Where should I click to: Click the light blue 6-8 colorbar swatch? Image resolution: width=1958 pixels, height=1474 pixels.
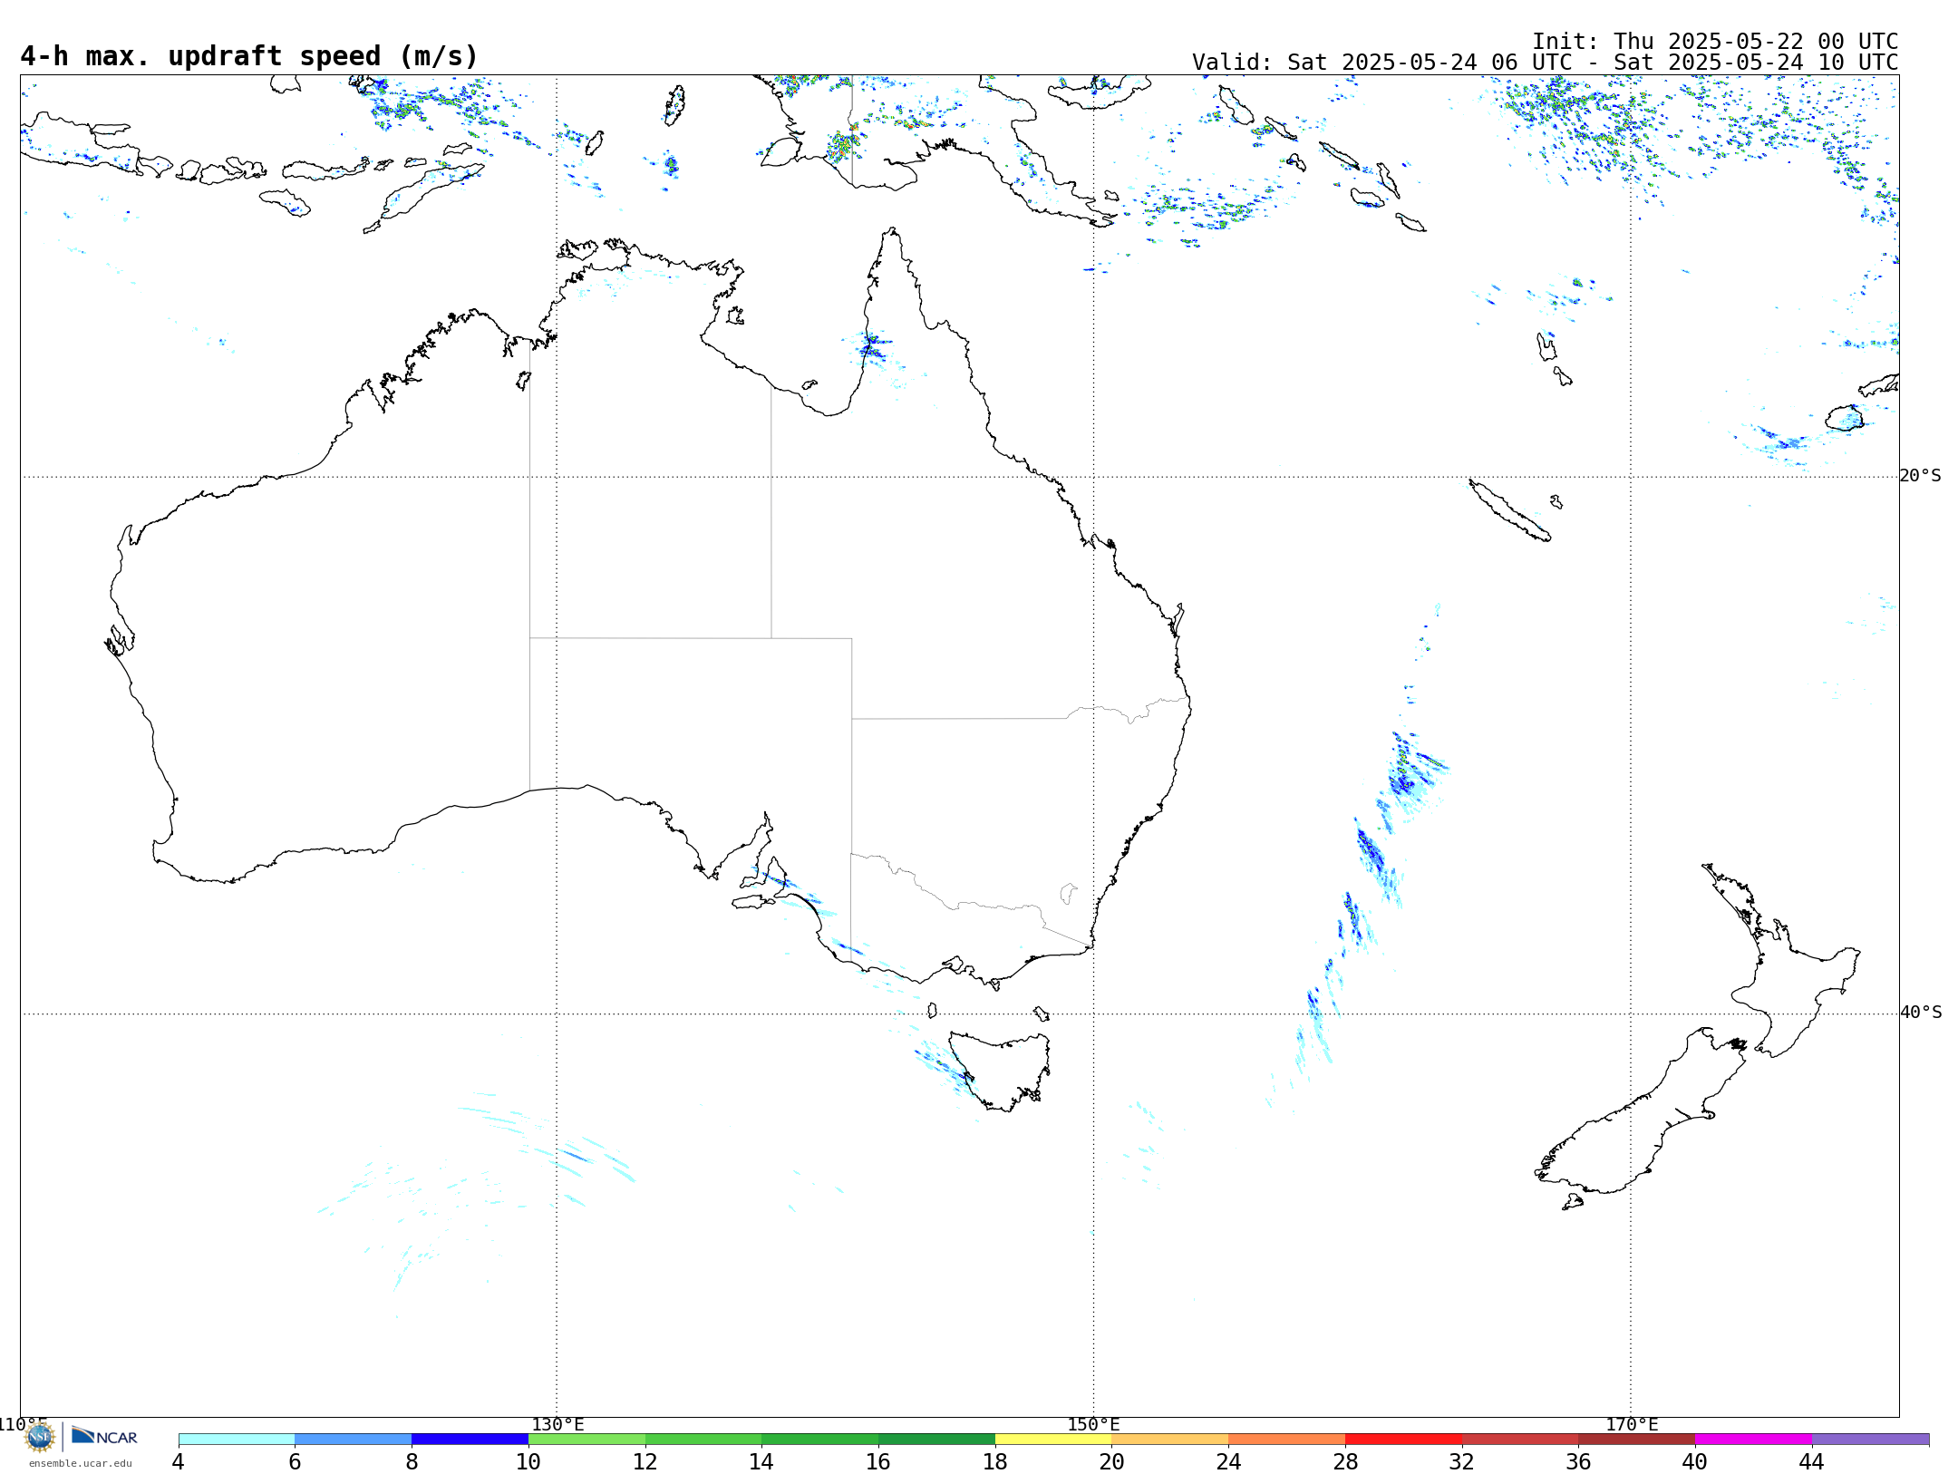point(354,1440)
